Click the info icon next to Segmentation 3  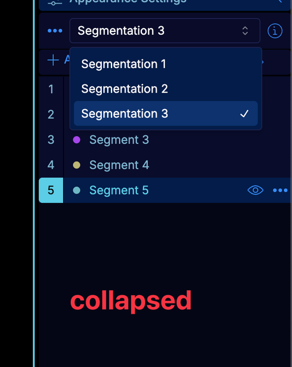[275, 31]
